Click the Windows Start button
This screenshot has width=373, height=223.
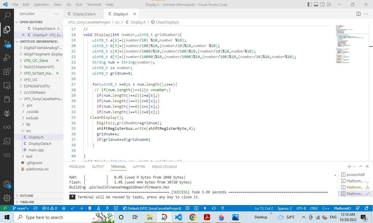7,217
